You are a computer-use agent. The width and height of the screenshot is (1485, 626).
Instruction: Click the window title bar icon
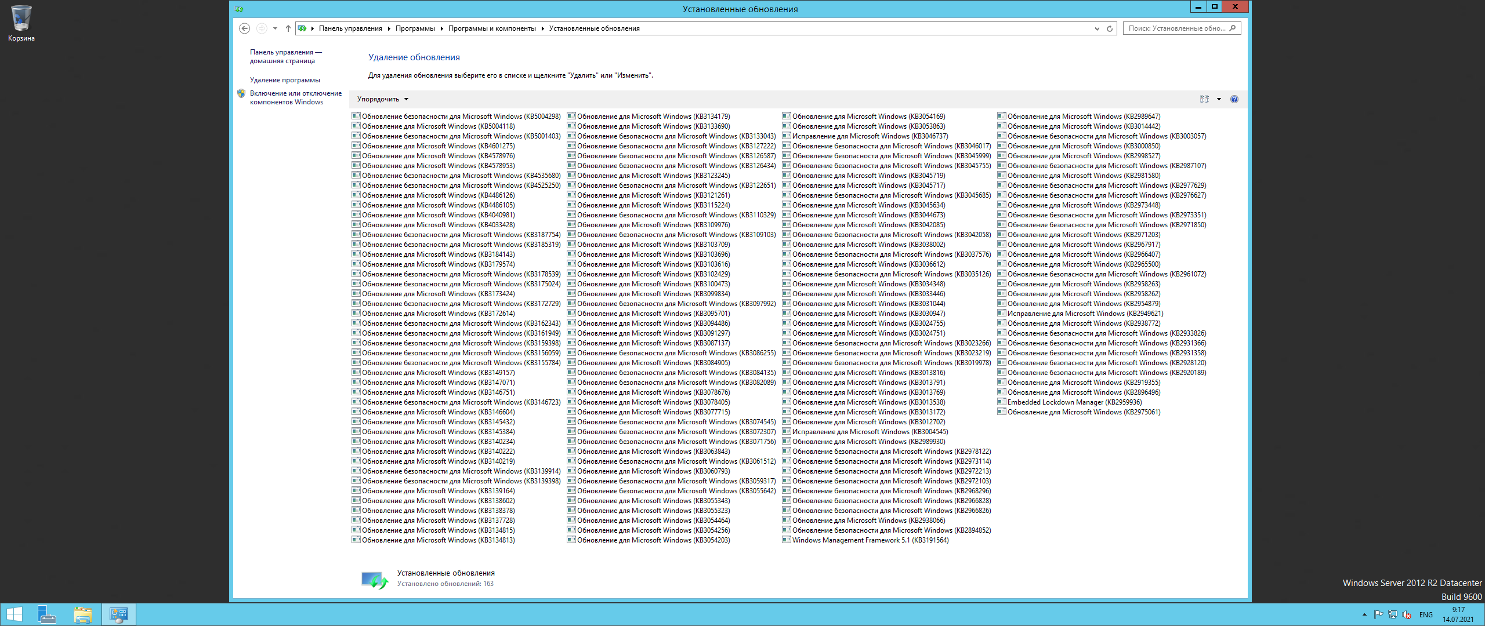click(240, 9)
